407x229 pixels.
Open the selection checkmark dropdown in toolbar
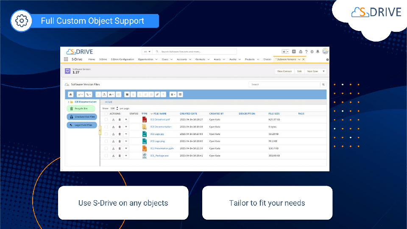click(x=80, y=95)
